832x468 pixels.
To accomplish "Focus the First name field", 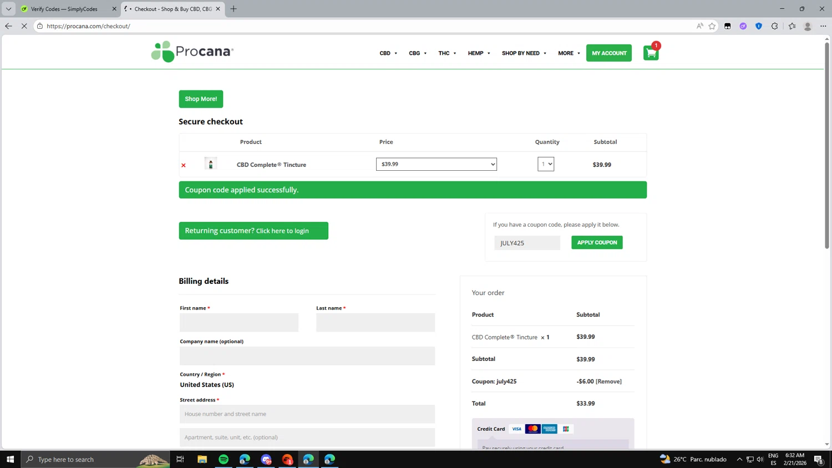I will (x=239, y=323).
